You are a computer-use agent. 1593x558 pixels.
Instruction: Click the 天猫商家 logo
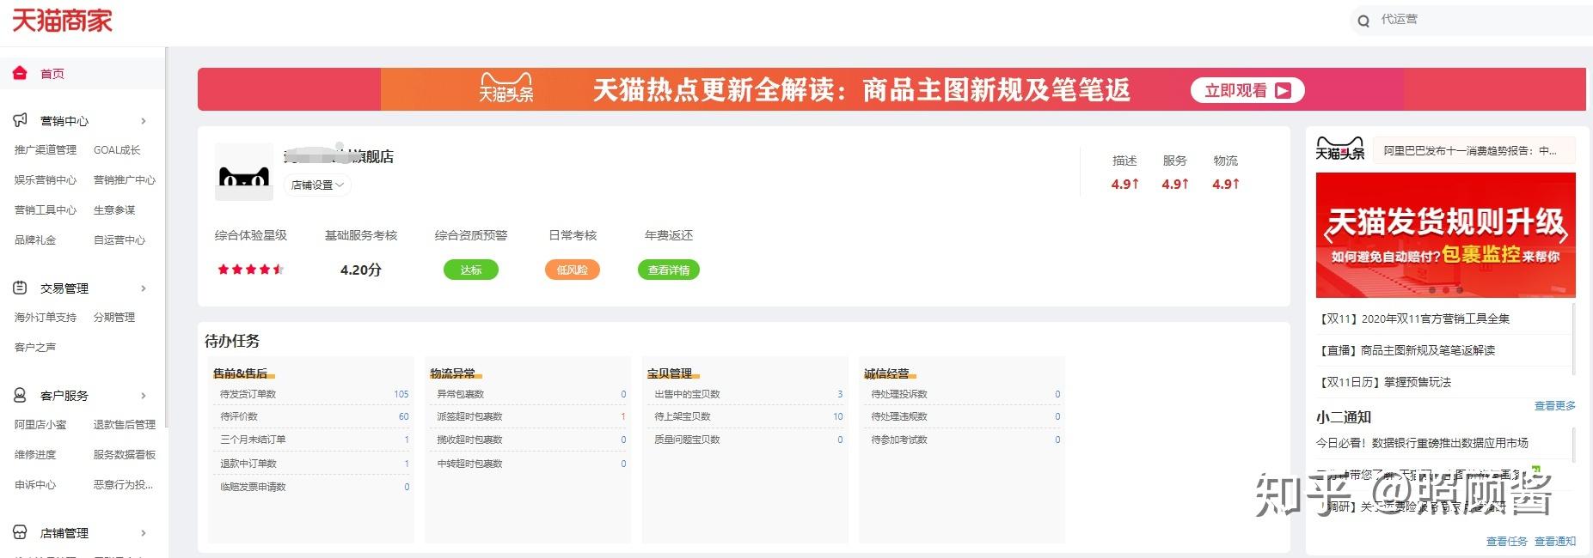[62, 20]
